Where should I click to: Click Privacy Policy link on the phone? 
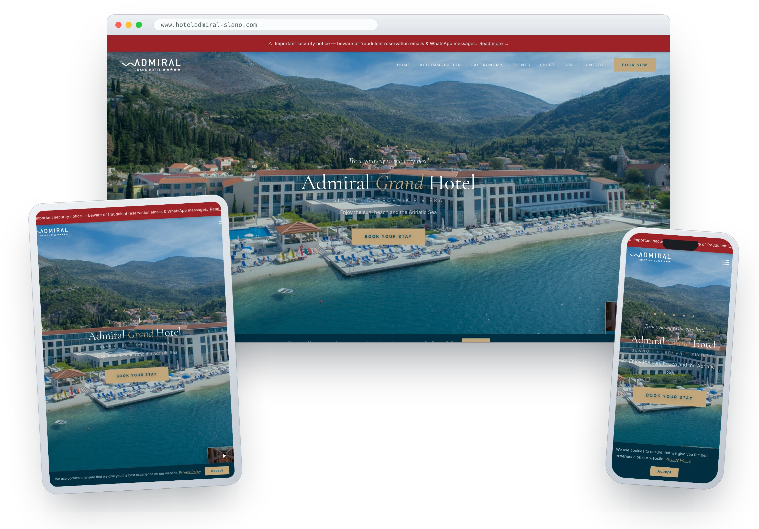678,460
